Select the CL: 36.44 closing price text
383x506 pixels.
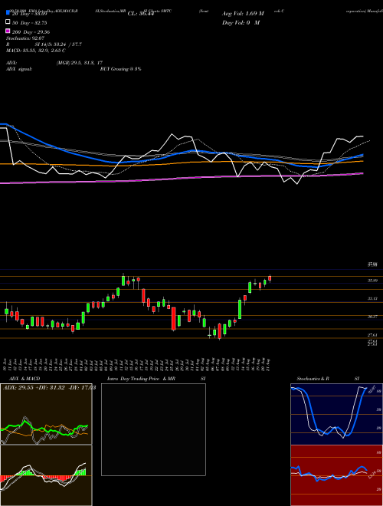point(141,14)
